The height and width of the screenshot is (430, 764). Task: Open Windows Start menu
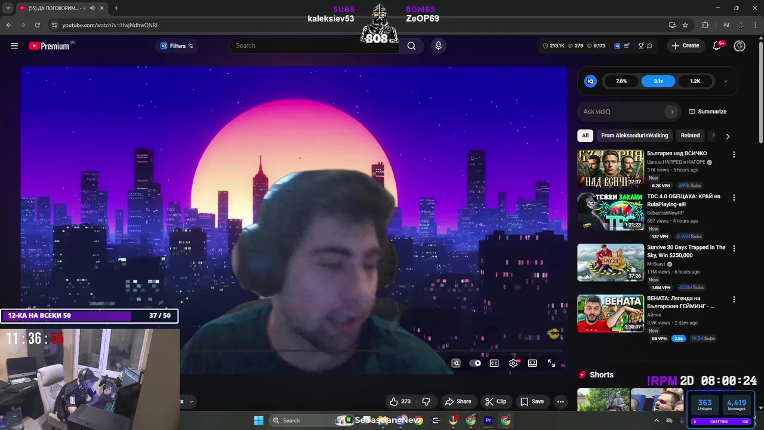258,420
